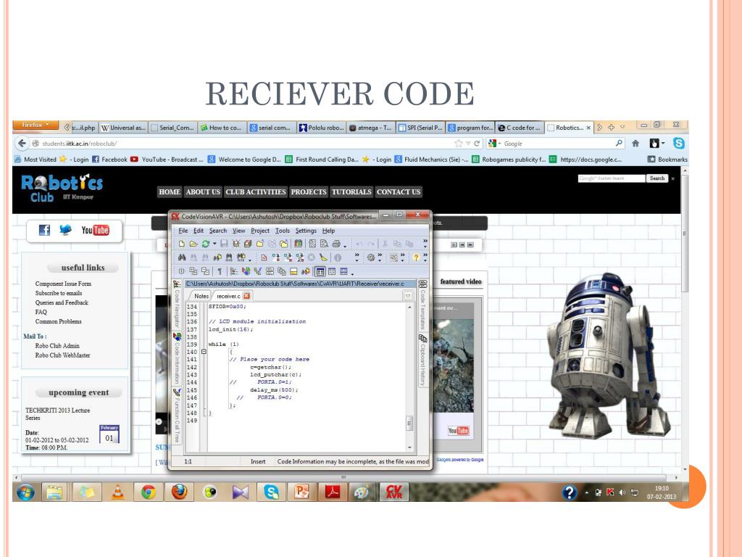The width and height of the screenshot is (742, 557).
Task: Click the Firefox URL address field
Action: click(x=241, y=144)
